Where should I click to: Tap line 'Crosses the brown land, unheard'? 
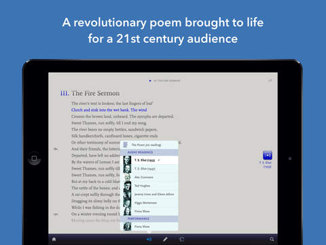122,116
